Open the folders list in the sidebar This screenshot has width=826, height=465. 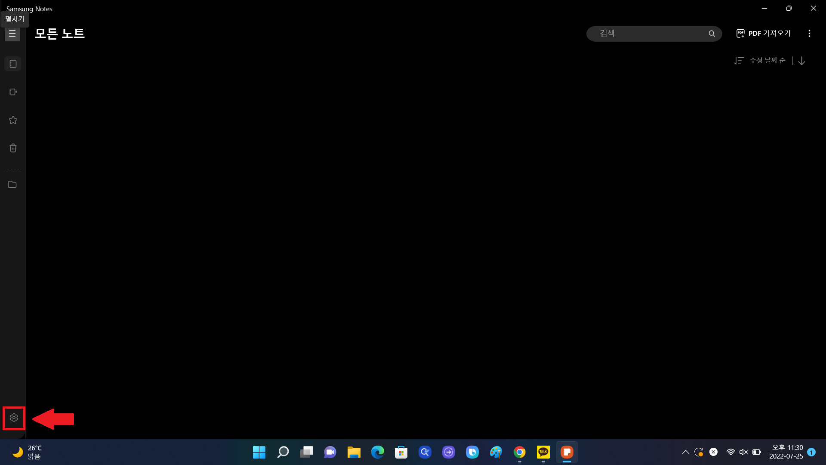click(12, 184)
